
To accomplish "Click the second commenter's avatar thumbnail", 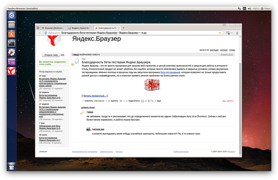I will (88, 129).
